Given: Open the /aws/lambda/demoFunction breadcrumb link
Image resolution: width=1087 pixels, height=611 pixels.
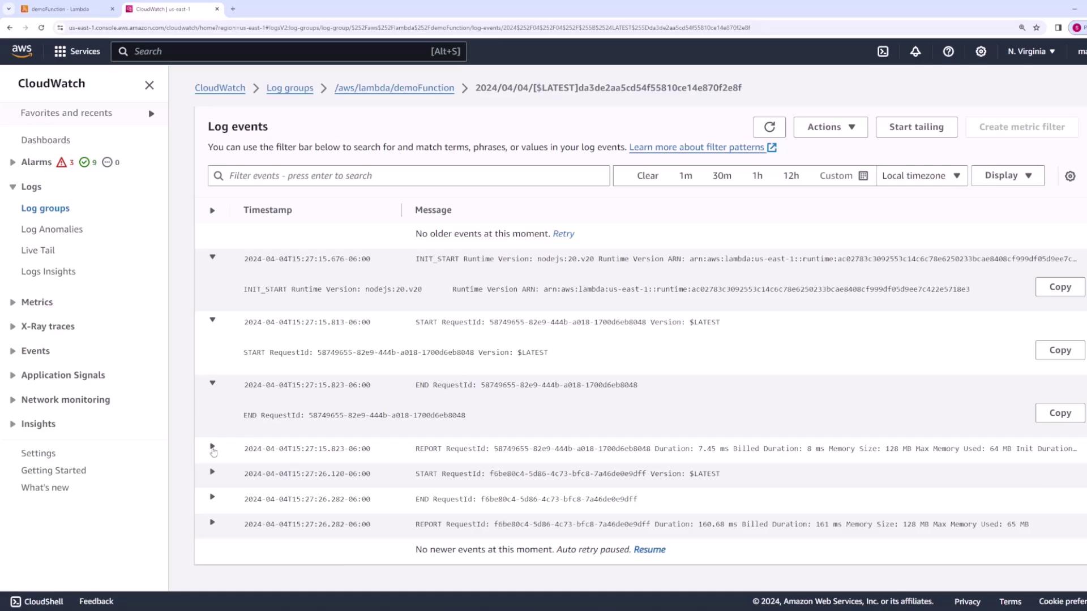Looking at the screenshot, I should pyautogui.click(x=394, y=88).
